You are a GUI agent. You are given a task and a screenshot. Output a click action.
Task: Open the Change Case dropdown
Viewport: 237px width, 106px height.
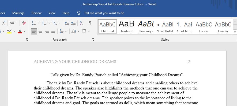tap(13, 23)
